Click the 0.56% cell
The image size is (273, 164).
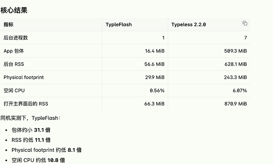157,90
